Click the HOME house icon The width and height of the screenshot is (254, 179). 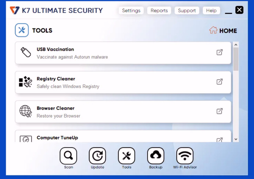pyautogui.click(x=213, y=30)
